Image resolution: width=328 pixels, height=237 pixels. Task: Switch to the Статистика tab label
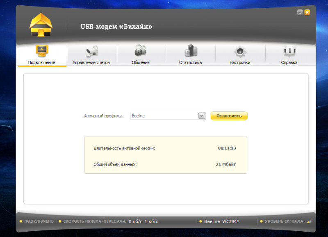[x=190, y=62]
